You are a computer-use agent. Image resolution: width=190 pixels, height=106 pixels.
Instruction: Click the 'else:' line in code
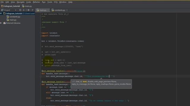[49, 98]
